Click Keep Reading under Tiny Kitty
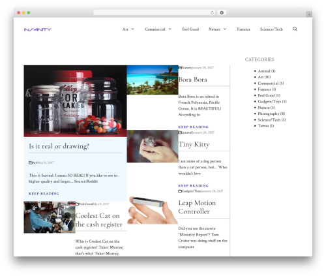326x276 pixels. pos(194,186)
